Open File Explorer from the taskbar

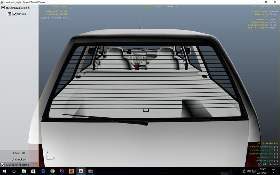(24, 171)
